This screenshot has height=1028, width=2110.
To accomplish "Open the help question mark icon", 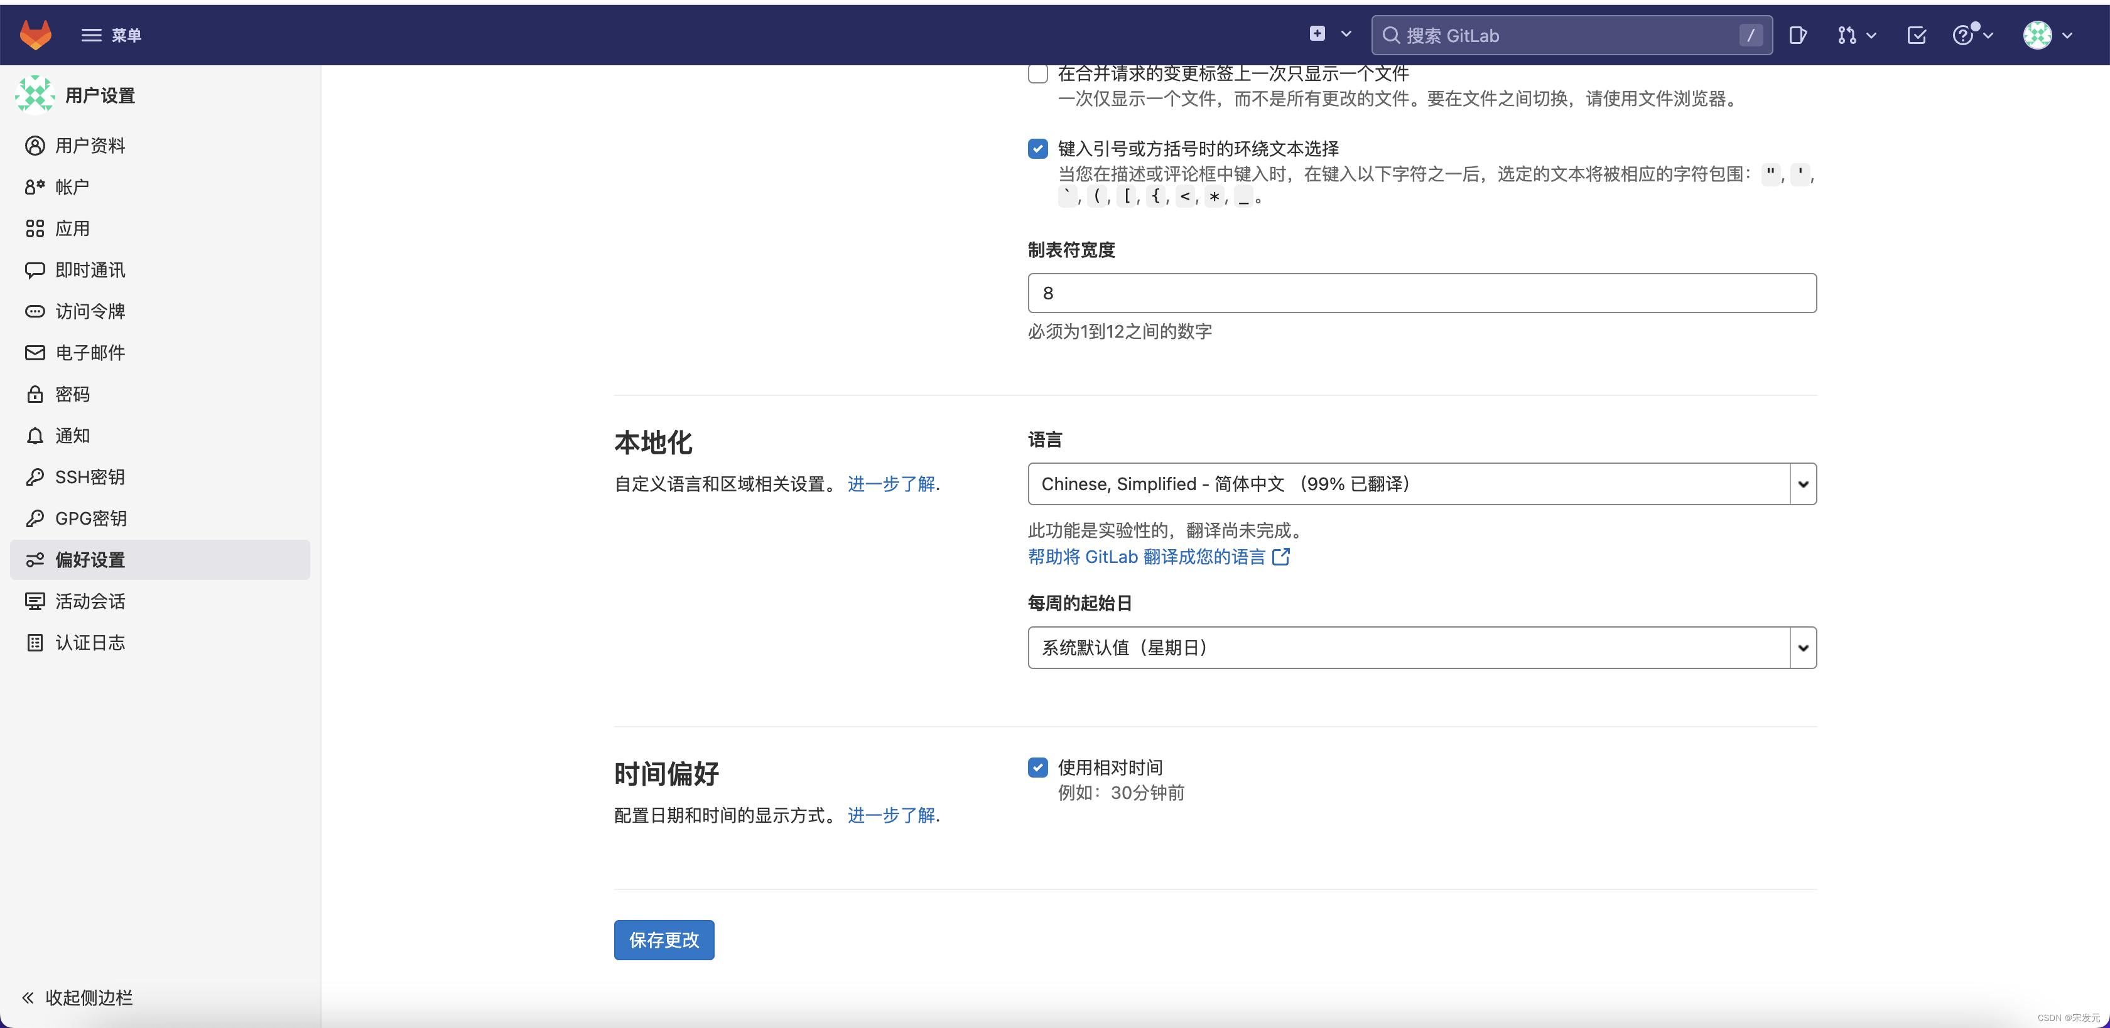I will point(1964,35).
